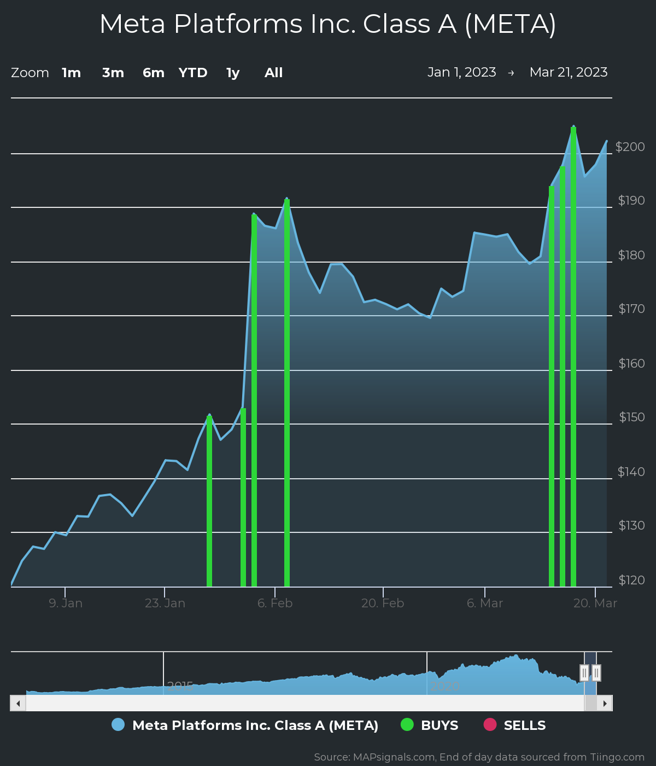Click the red SELLS legend dot
This screenshot has width=656, height=766.
(x=490, y=724)
